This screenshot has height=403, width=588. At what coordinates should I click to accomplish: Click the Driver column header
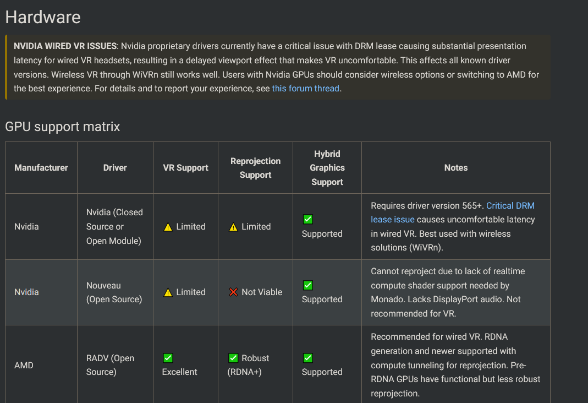[x=115, y=168]
